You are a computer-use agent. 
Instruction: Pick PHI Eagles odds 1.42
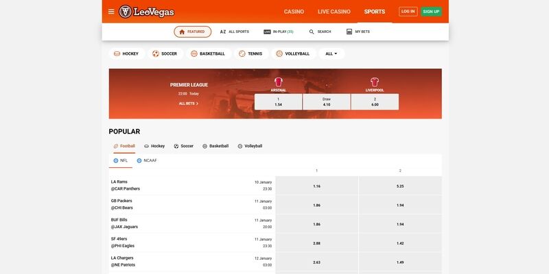point(400,243)
